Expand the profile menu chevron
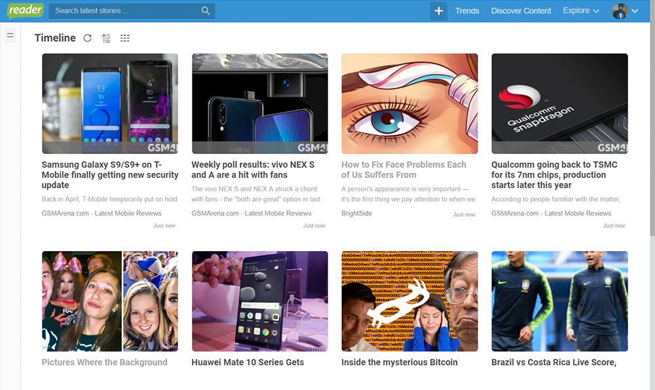This screenshot has width=655, height=390. click(x=635, y=11)
